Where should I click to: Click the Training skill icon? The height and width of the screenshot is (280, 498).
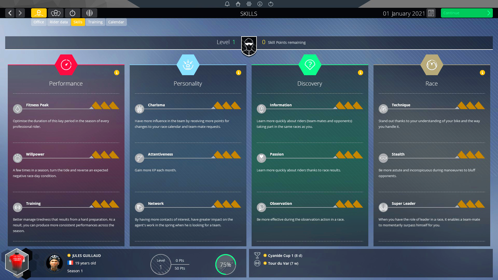coord(17,207)
